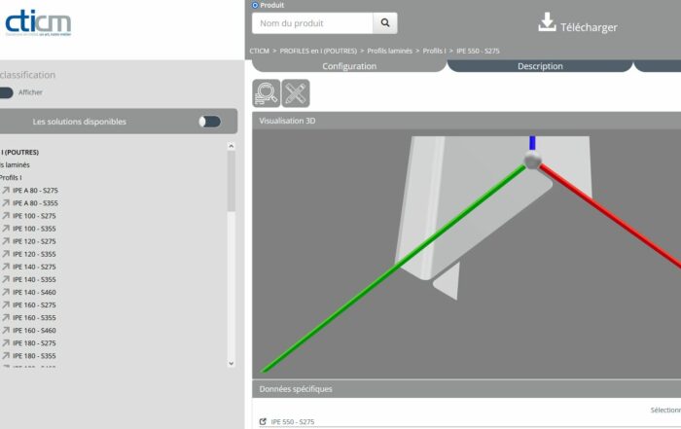Click arrow icon beside IPE A 80 - S275
Screen dimensions: 681x429
[6, 191]
